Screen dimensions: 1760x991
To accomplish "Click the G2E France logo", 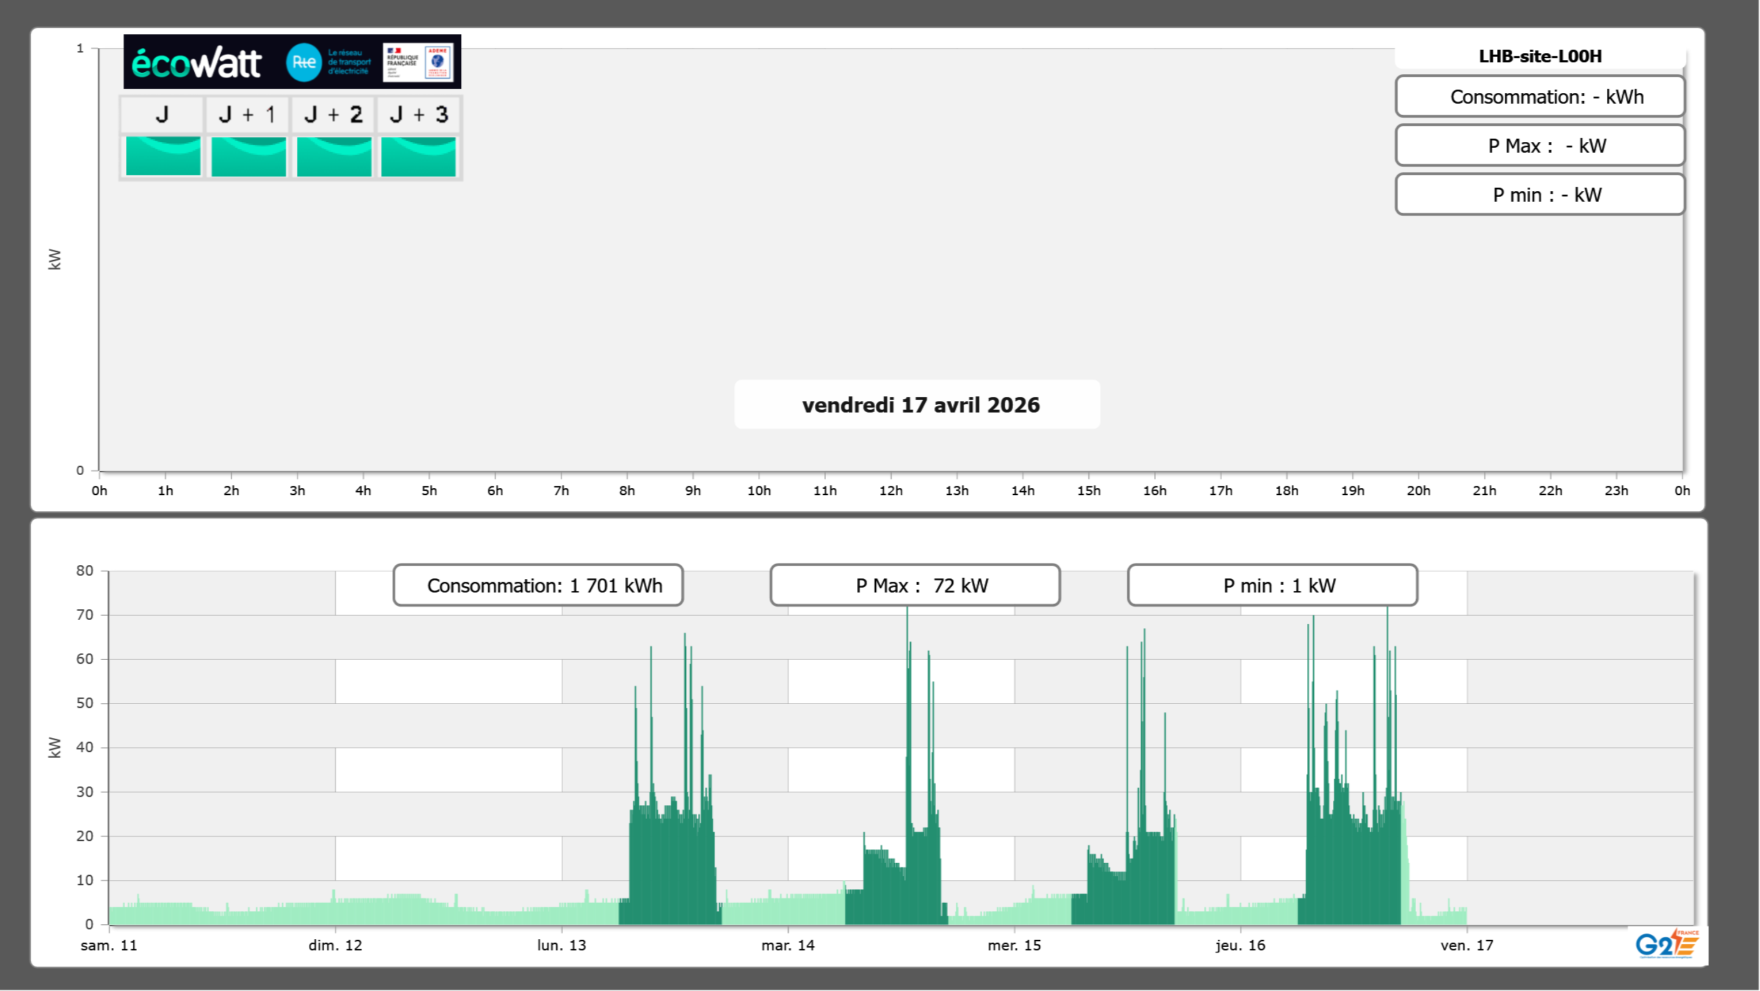I will (x=1667, y=943).
